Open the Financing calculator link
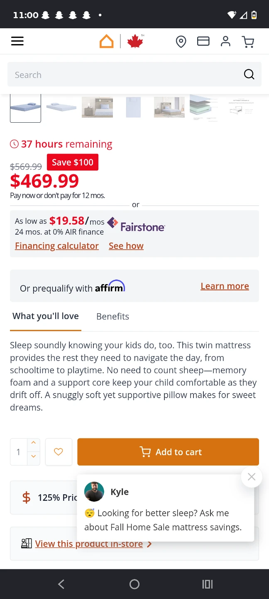The height and width of the screenshot is (599, 269). pyautogui.click(x=57, y=246)
